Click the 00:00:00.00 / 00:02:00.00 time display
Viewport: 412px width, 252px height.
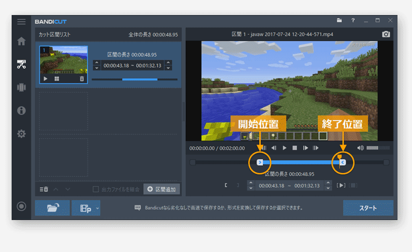(217, 148)
